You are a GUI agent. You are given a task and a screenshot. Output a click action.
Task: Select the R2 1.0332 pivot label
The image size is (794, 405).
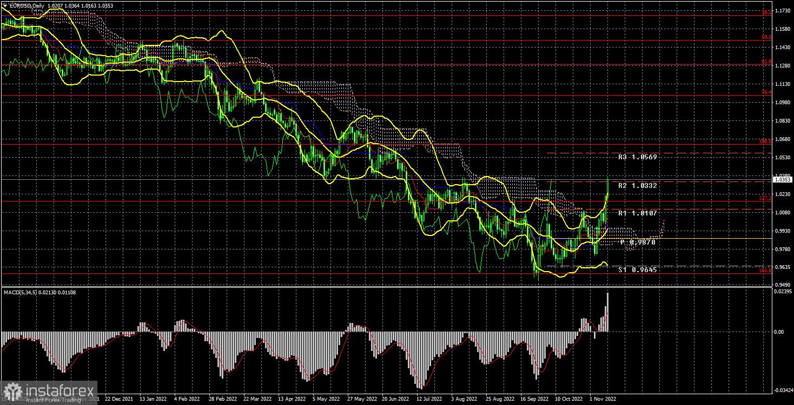tap(638, 185)
